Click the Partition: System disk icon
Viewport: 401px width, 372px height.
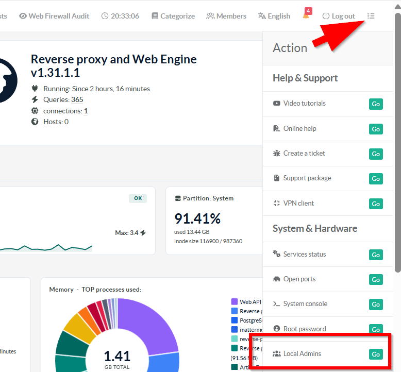178,198
